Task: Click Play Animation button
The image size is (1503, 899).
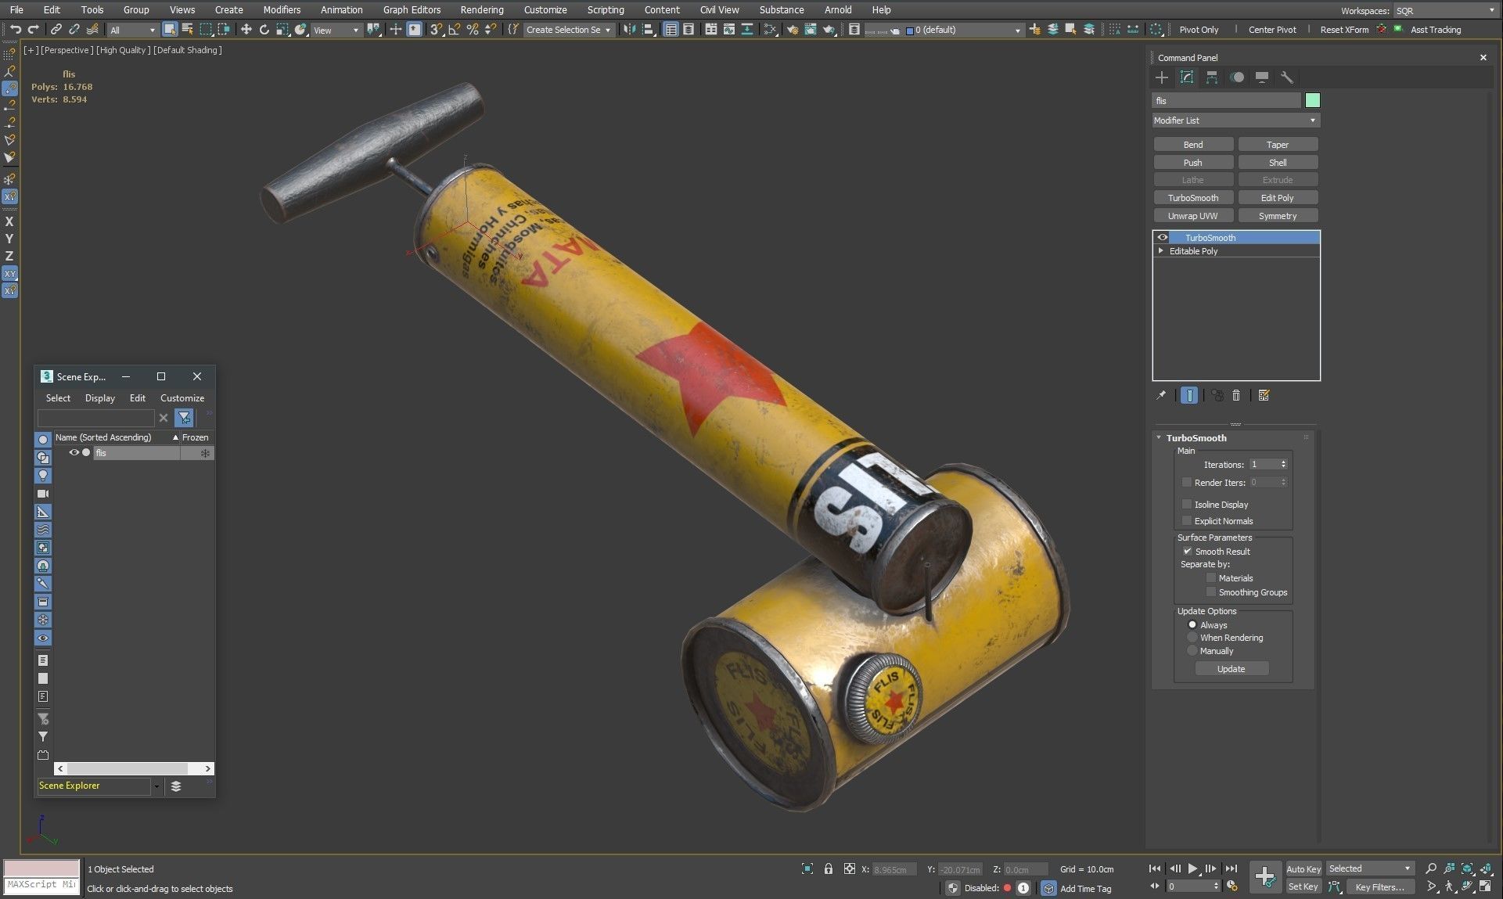Action: point(1192,868)
